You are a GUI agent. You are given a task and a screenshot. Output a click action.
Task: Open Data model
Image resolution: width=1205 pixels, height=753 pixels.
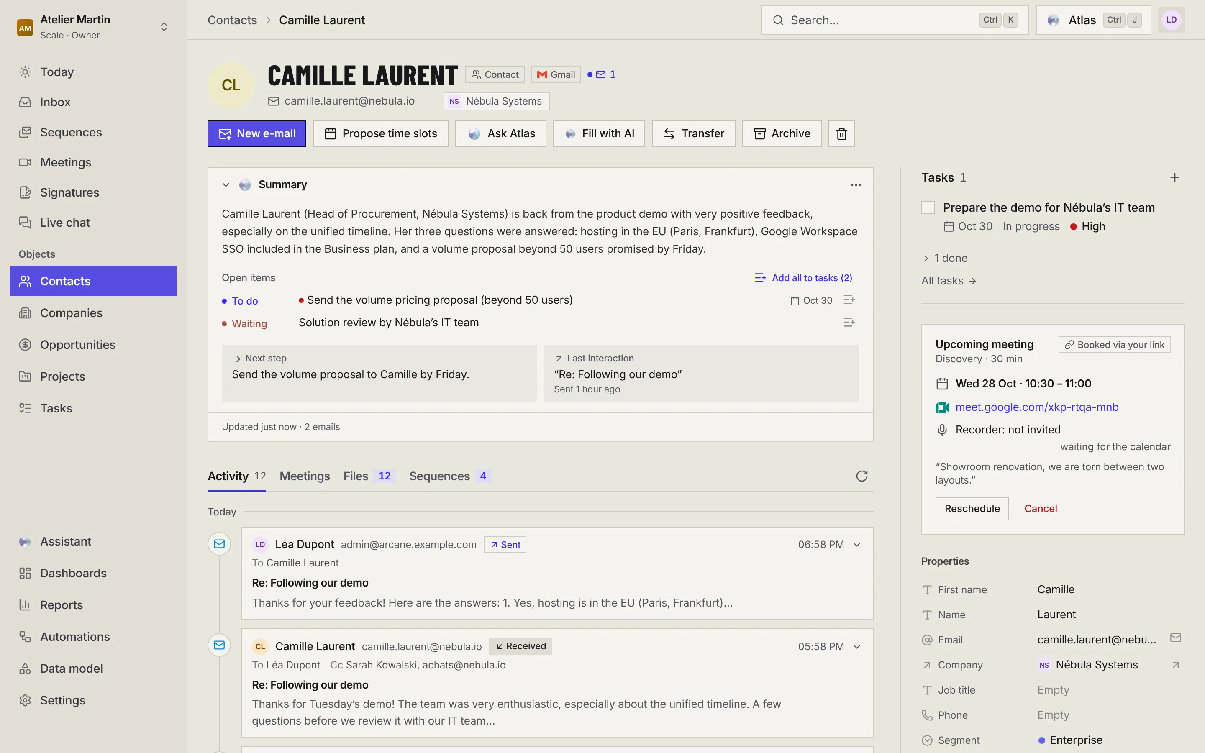[93, 668]
